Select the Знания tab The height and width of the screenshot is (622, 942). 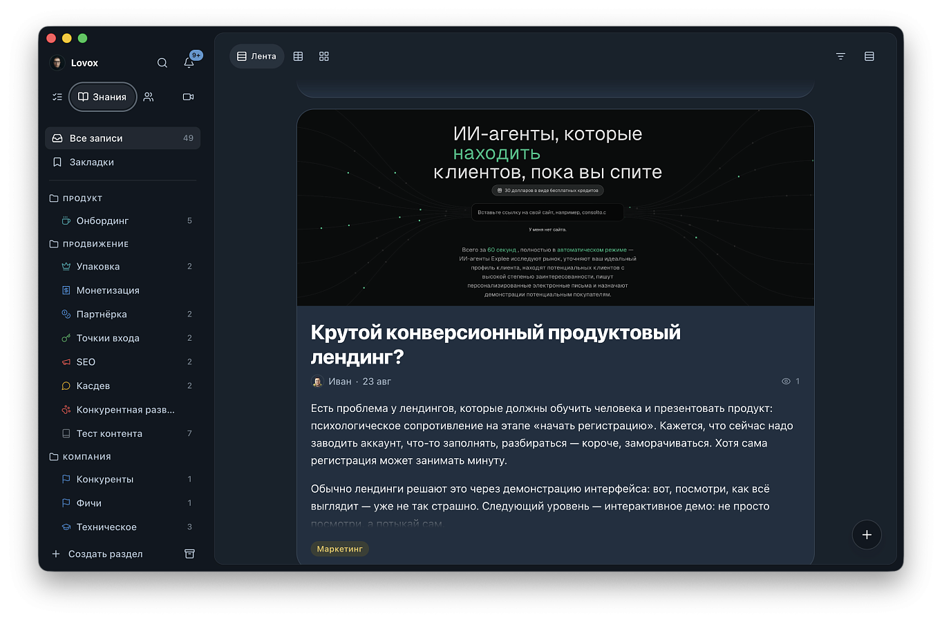[102, 97]
